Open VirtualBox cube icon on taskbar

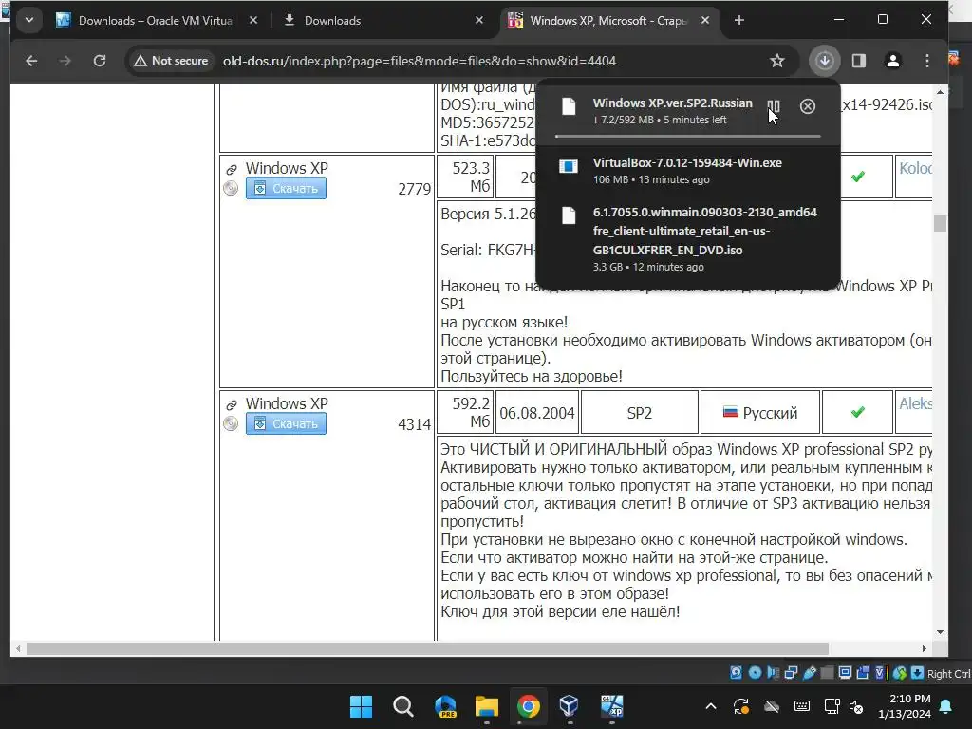[570, 706]
